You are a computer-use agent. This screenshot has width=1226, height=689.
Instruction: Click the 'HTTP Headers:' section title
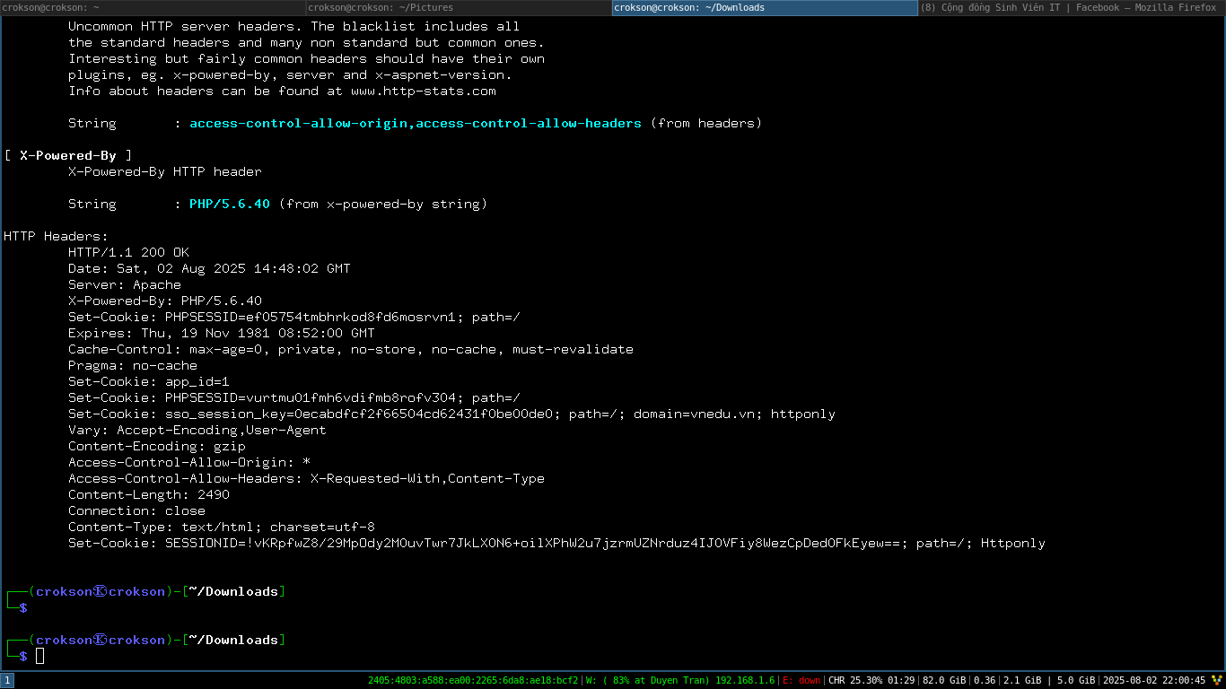tap(56, 236)
